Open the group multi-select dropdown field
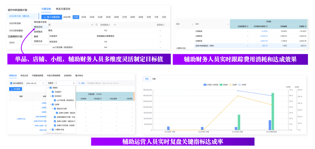315x149 pixels. coord(61,83)
